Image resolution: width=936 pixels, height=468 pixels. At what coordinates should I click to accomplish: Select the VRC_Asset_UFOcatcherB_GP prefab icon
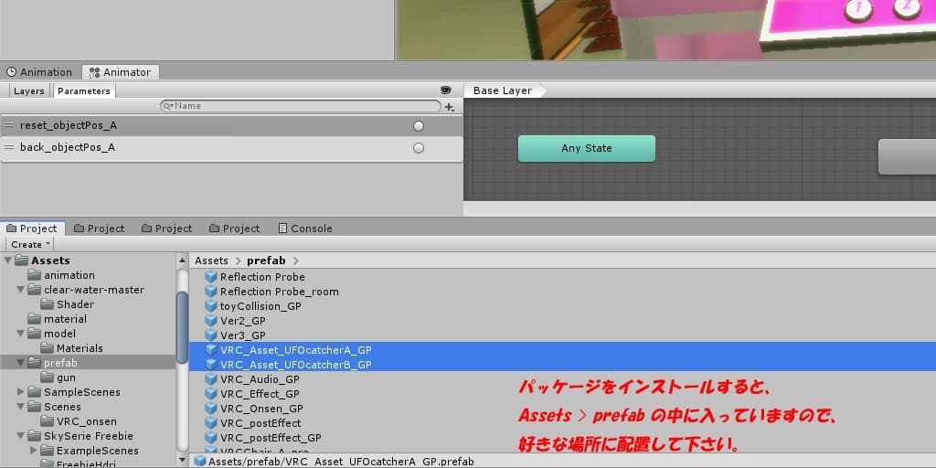click(x=211, y=365)
